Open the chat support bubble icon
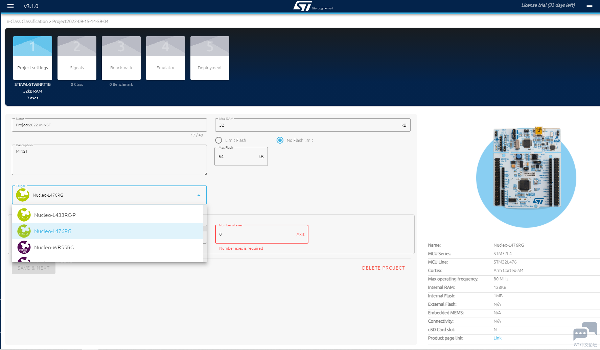Viewport: 600px width, 350px height. click(585, 331)
